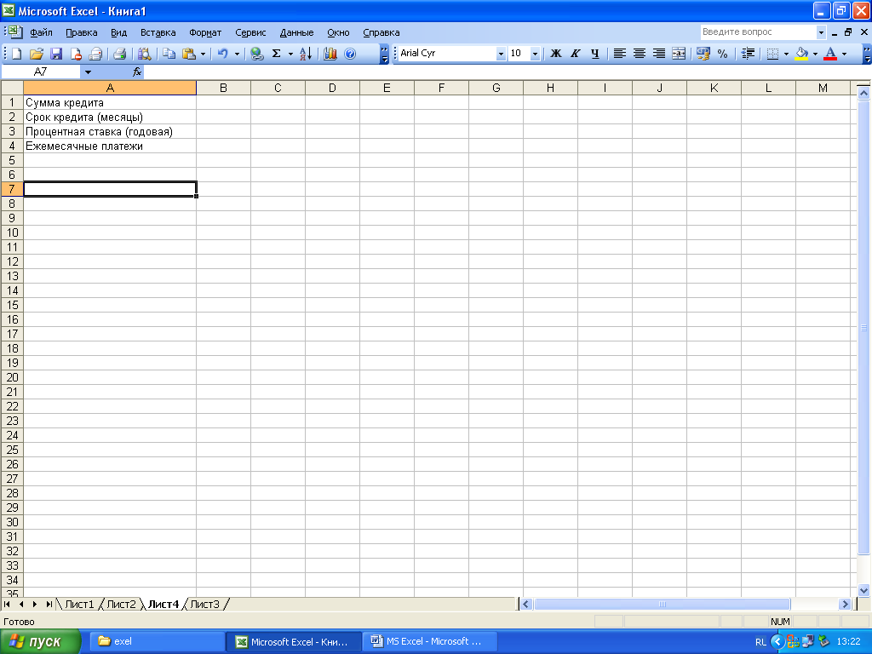This screenshot has width=872, height=654.
Task: Click the AutoSum sigma icon
Action: (277, 54)
